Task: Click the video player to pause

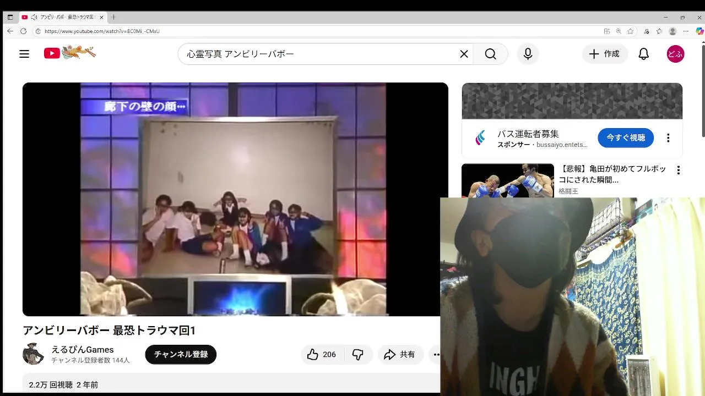Action: click(x=235, y=199)
